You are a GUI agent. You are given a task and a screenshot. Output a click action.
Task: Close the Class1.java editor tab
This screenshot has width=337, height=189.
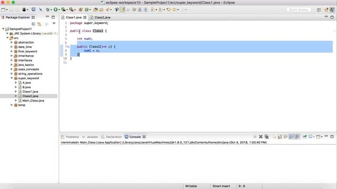pyautogui.click(x=85, y=17)
